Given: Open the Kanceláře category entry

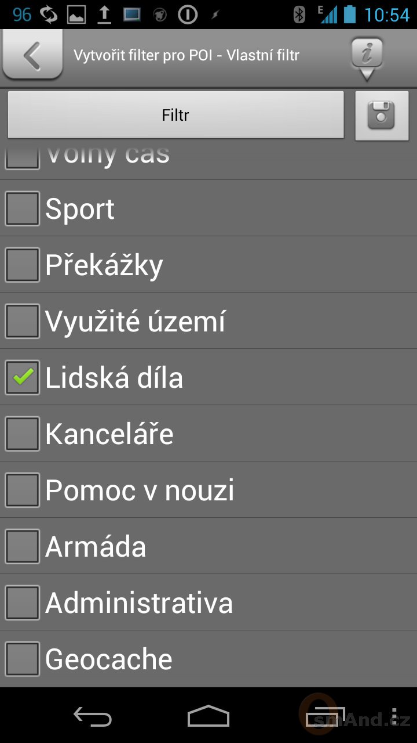Looking at the screenshot, I should click(x=209, y=434).
